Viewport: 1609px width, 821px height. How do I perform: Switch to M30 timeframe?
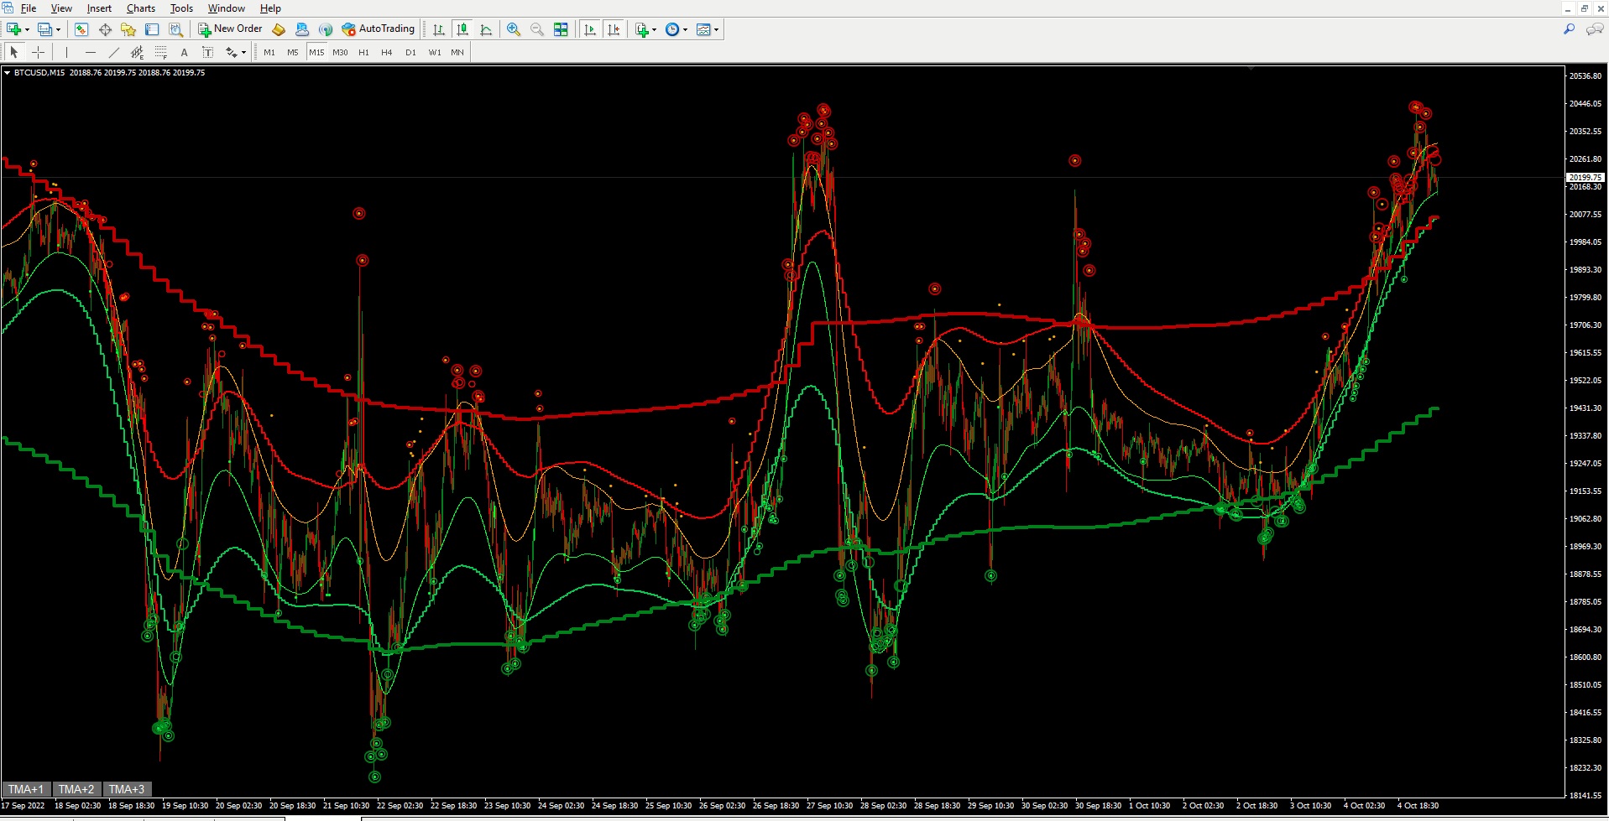(340, 52)
